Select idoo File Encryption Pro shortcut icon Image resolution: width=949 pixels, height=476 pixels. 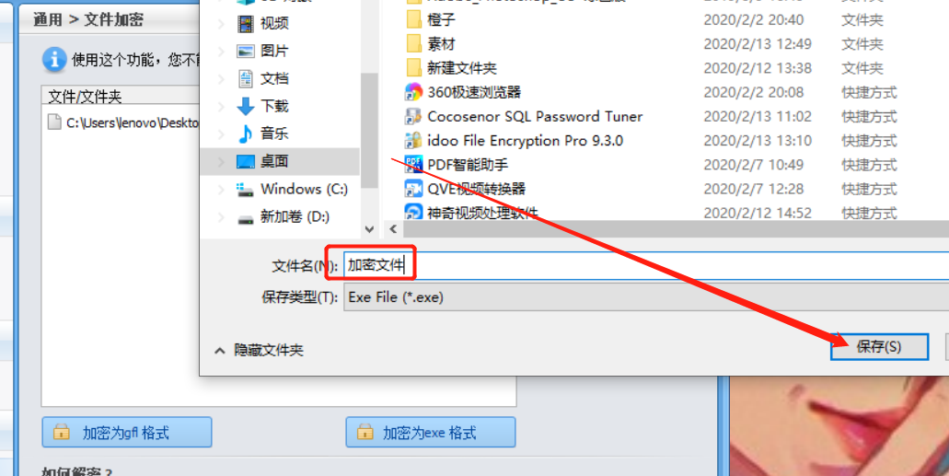point(413,141)
